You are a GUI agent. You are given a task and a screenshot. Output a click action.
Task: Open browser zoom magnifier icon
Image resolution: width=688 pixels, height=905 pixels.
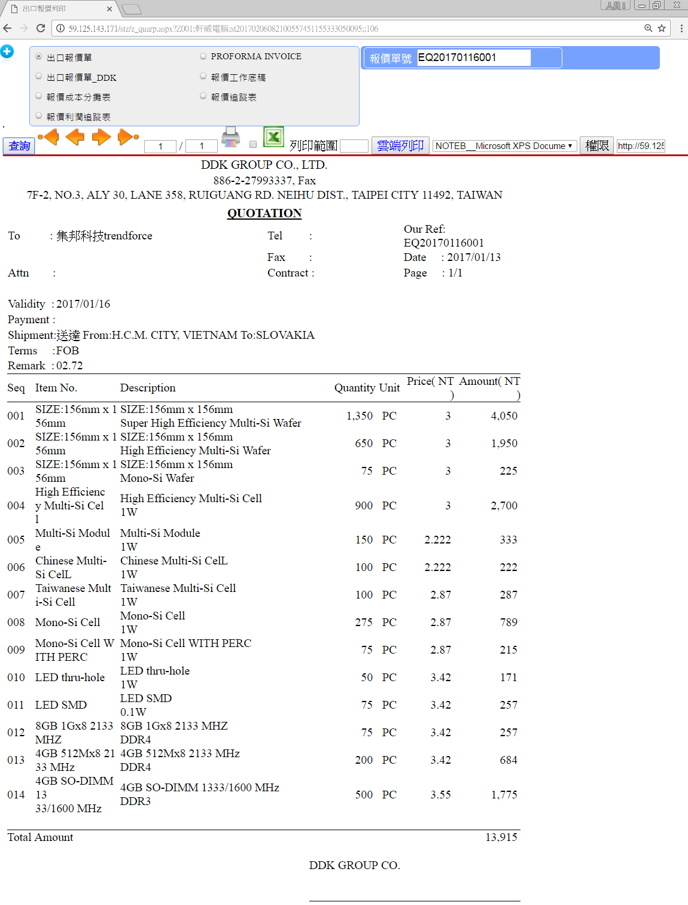click(648, 28)
